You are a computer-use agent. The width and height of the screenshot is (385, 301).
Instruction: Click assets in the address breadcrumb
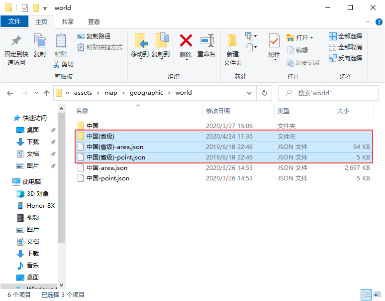(x=83, y=93)
